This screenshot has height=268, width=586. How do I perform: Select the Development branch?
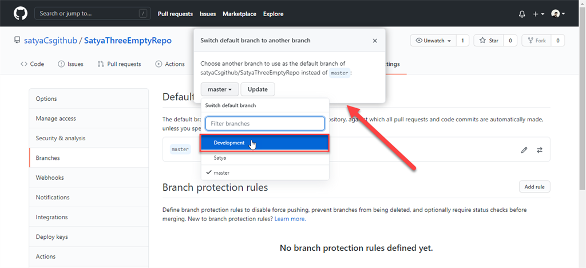[x=264, y=143]
